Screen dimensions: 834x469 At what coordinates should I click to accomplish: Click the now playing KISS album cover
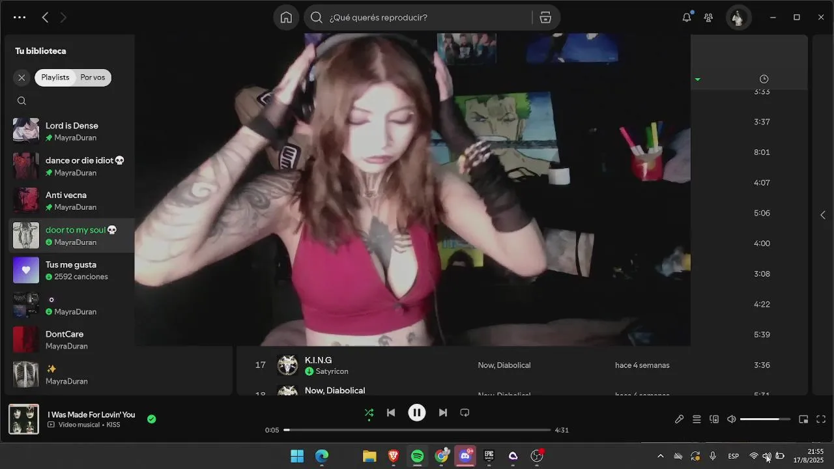click(23, 419)
